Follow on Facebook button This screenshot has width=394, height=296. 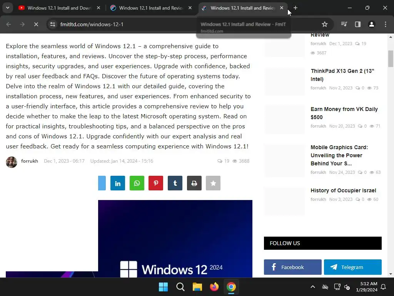293,267
